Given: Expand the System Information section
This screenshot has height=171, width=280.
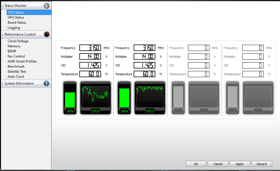Looking at the screenshot, I should 2,83.
